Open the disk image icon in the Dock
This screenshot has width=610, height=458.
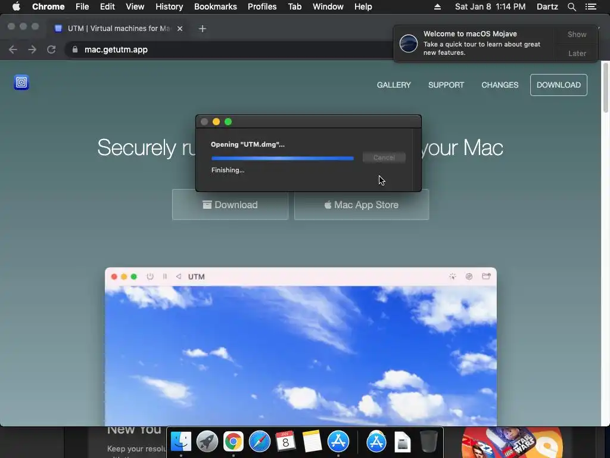tap(402, 442)
